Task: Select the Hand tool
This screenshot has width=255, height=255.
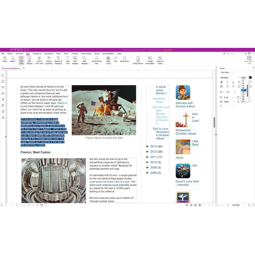Action: 5,59
